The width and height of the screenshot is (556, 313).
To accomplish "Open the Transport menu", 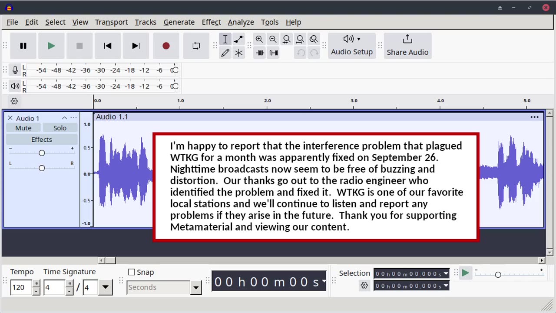I will click(x=111, y=22).
